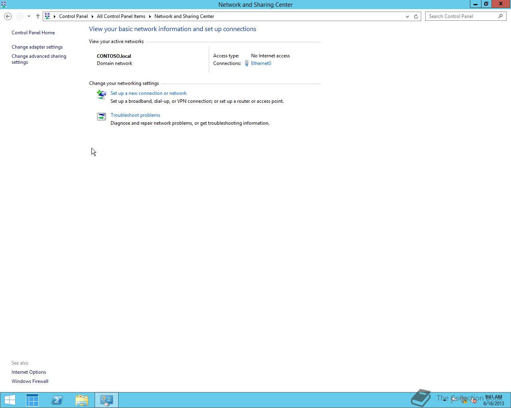Image resolution: width=511 pixels, height=408 pixels.
Task: Open the Start button on taskbar
Action: point(10,400)
